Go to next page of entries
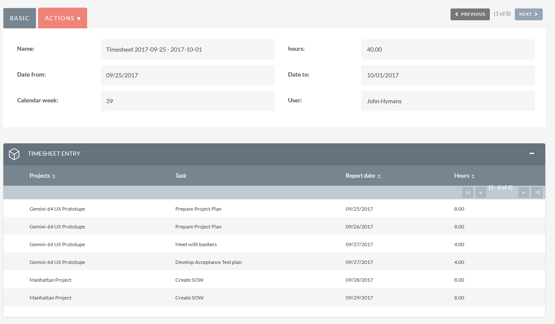Screen dimensions: 555x324 pyautogui.click(x=524, y=192)
